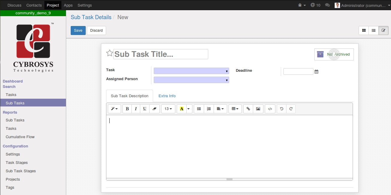Open the insert table dropdown
The width and height of the screenshot is (391, 195).
click(235, 109)
